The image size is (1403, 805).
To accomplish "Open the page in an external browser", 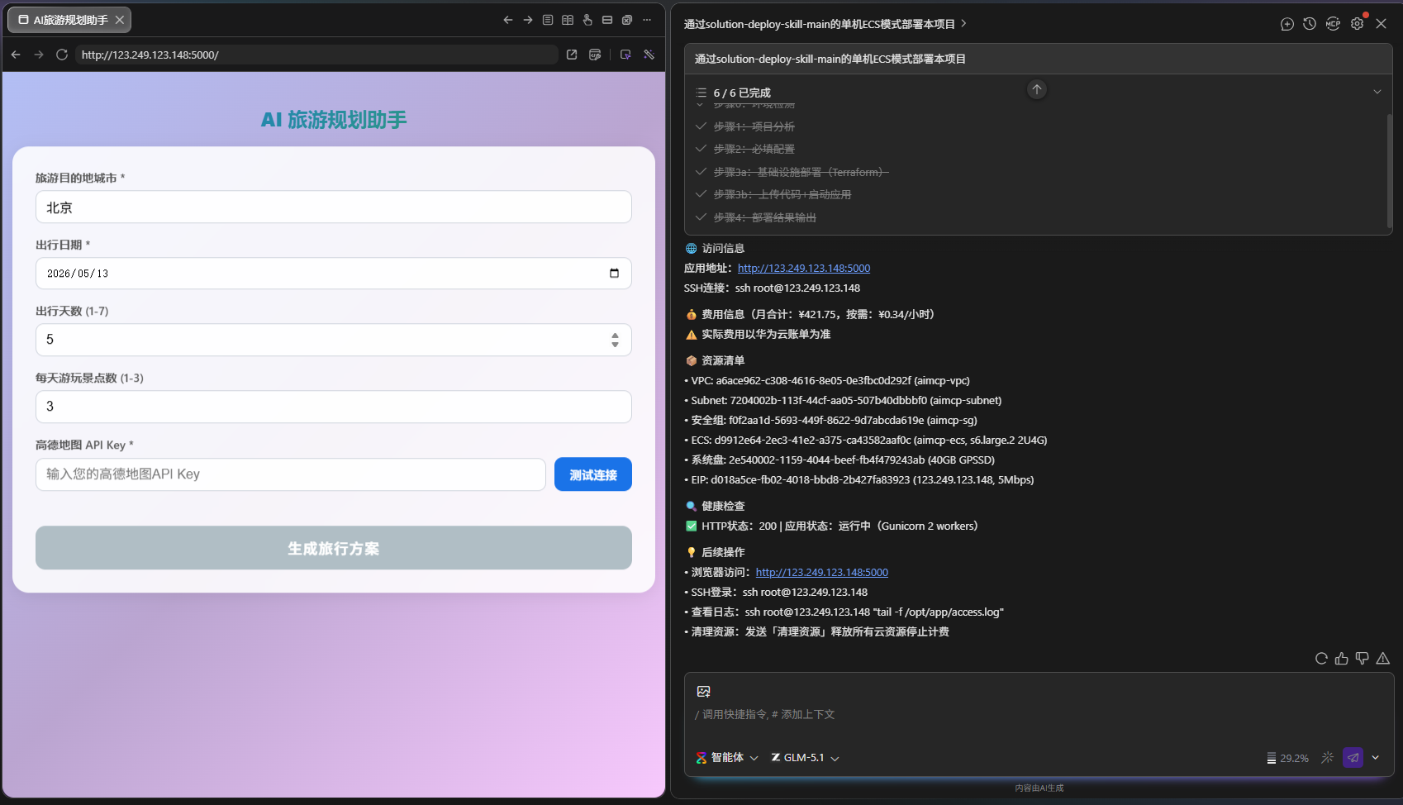I will (572, 55).
